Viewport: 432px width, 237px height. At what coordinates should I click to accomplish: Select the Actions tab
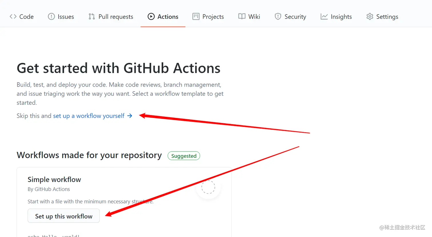[163, 17]
